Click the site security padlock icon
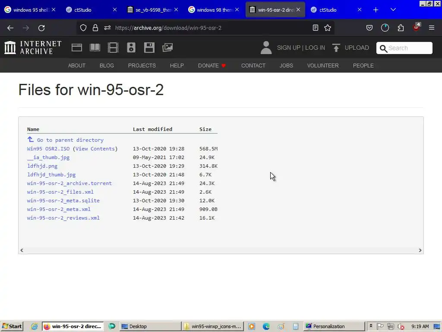442x332 pixels. (x=95, y=28)
